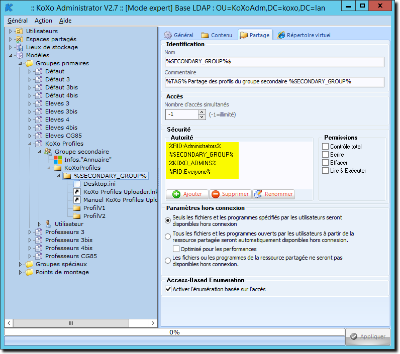Open the Action menu

43,21
